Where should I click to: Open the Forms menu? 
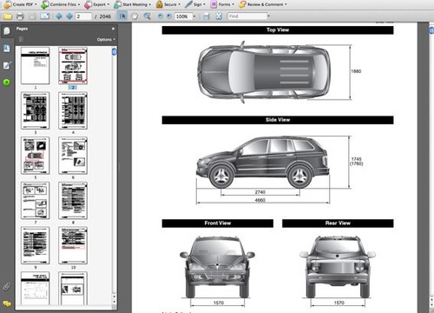tap(222, 4)
